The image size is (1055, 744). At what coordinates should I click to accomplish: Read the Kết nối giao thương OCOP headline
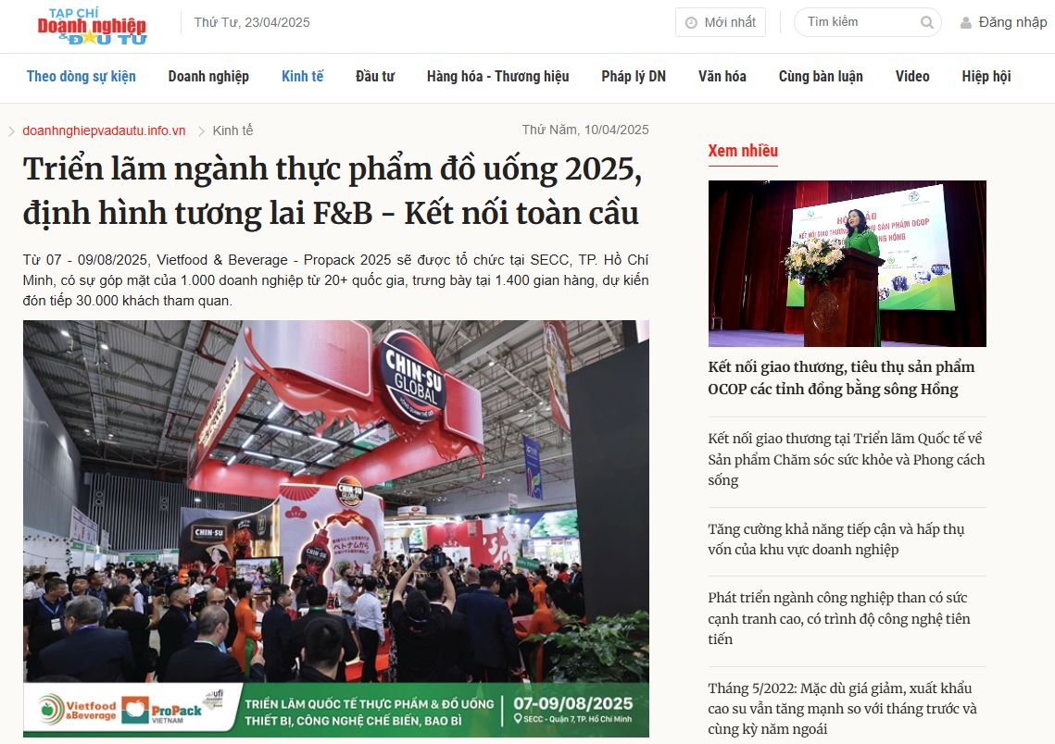click(x=841, y=378)
